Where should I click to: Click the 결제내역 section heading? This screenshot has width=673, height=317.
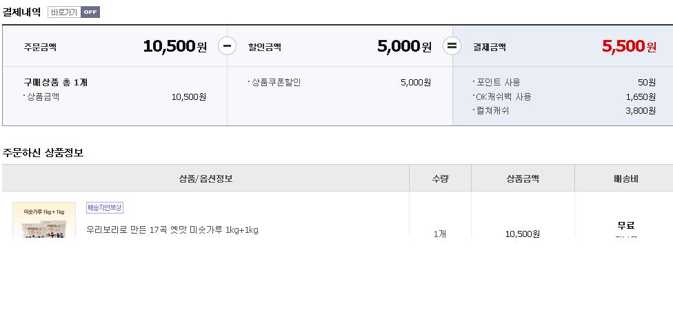21,12
